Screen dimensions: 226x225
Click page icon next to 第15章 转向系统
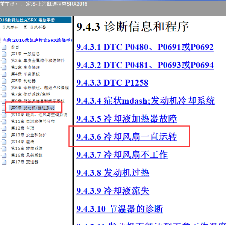(x=4, y=149)
